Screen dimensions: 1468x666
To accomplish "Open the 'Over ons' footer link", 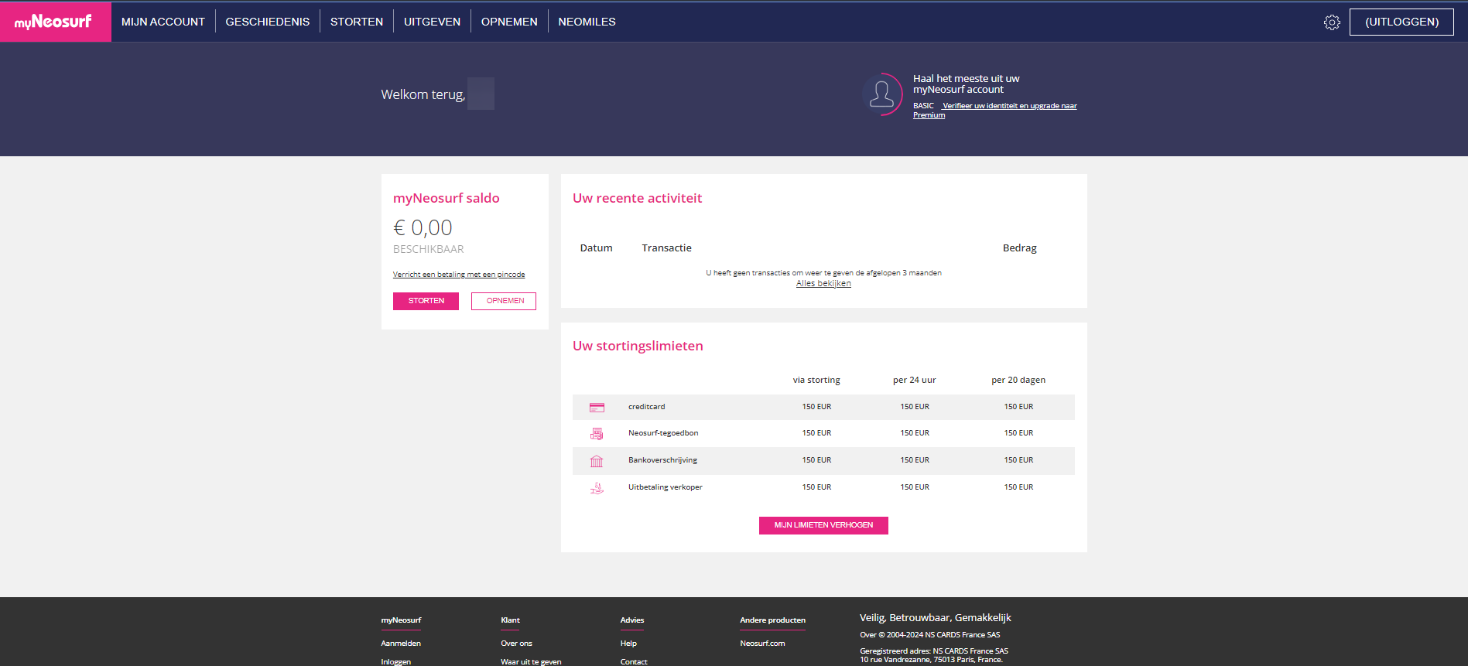I will pyautogui.click(x=516, y=644).
